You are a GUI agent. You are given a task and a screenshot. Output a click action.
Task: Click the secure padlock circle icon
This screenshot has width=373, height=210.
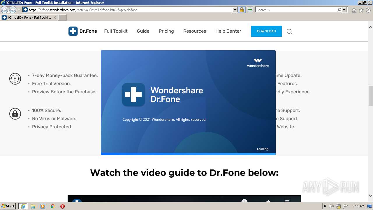coord(15,113)
